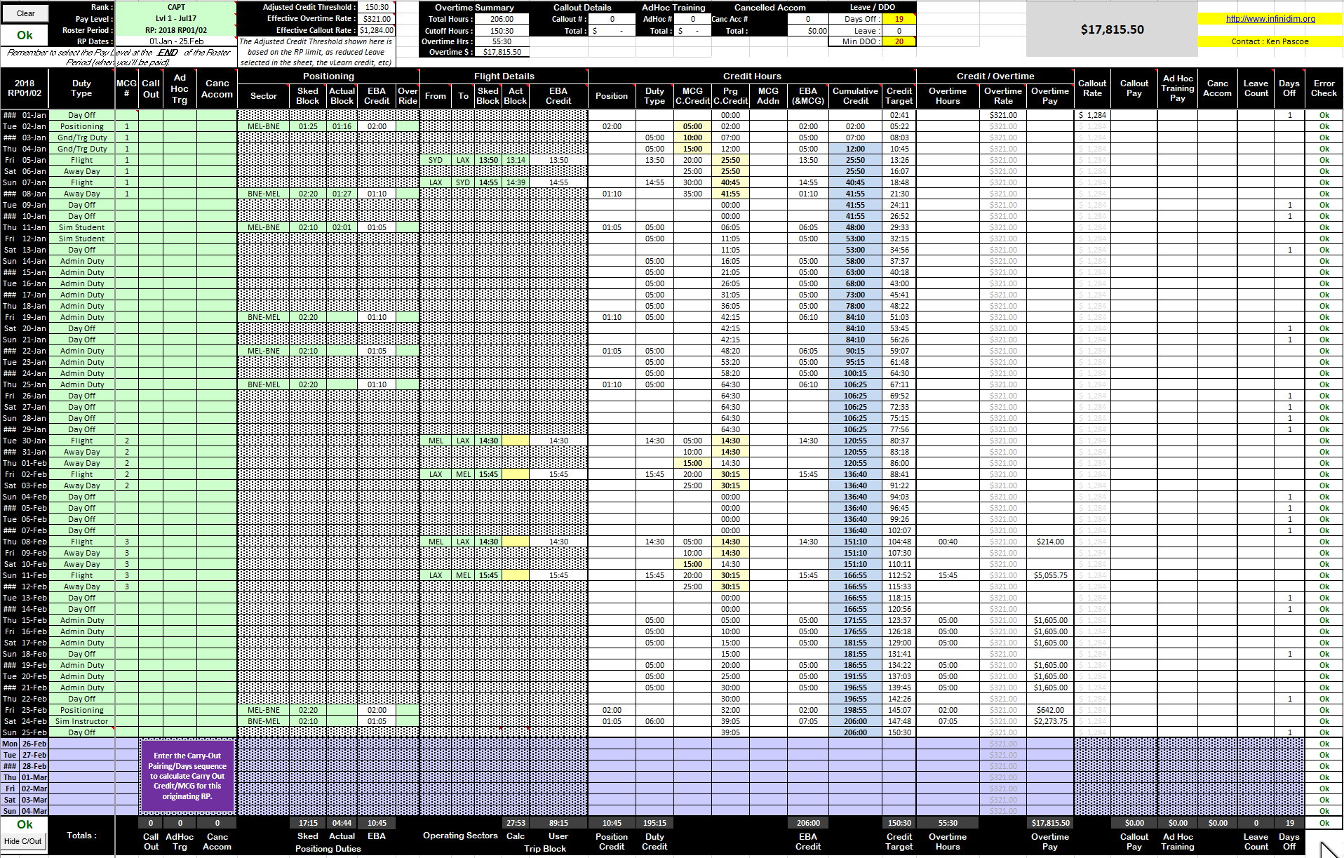Select Calc Trip Block total 27:53
The width and height of the screenshot is (1344, 858).
point(516,823)
